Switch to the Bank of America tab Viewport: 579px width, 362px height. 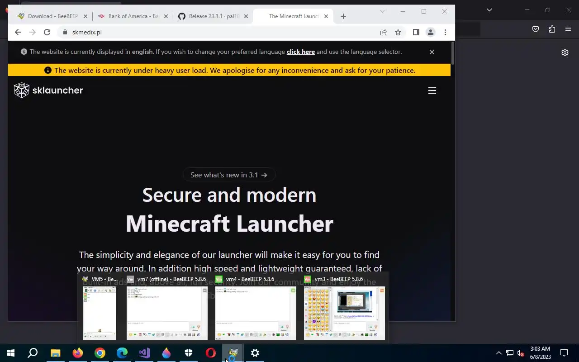tap(133, 16)
